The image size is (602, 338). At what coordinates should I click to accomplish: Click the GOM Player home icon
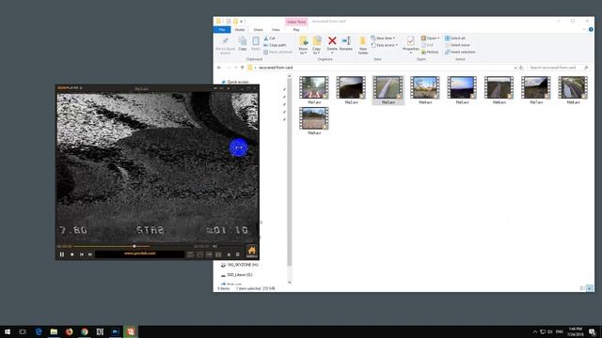[251, 252]
